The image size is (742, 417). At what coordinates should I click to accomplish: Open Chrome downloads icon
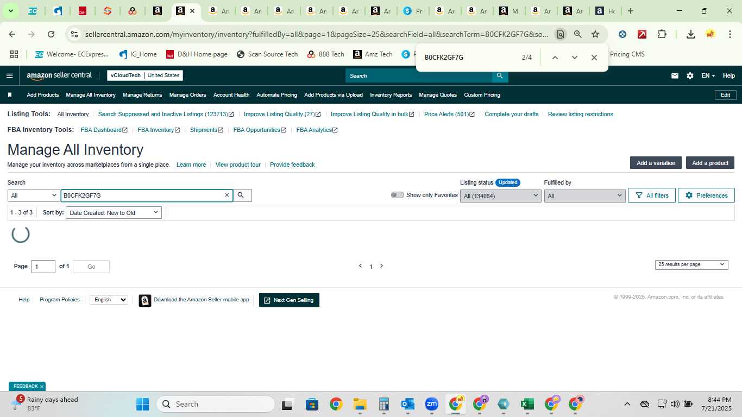[690, 34]
